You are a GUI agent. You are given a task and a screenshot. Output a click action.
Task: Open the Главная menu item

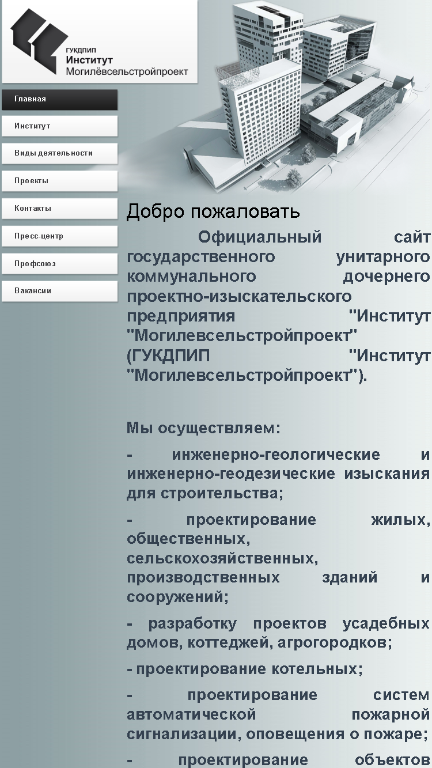[59, 99]
